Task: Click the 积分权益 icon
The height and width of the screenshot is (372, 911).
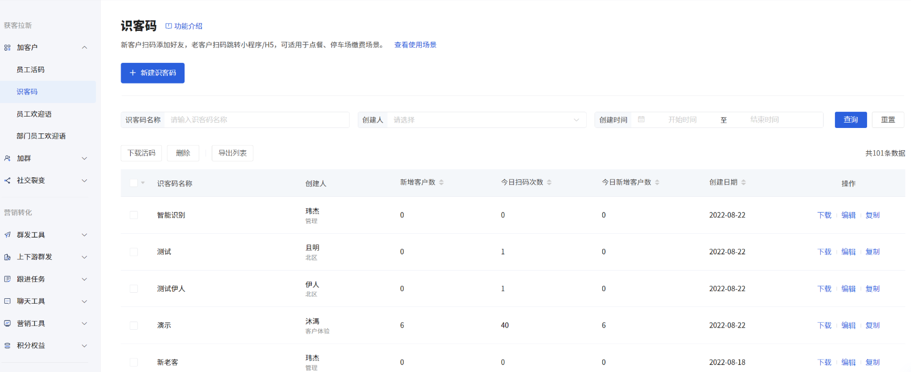Action: pos(7,345)
